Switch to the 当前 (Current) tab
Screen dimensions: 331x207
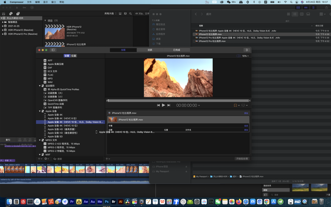[x=123, y=50]
